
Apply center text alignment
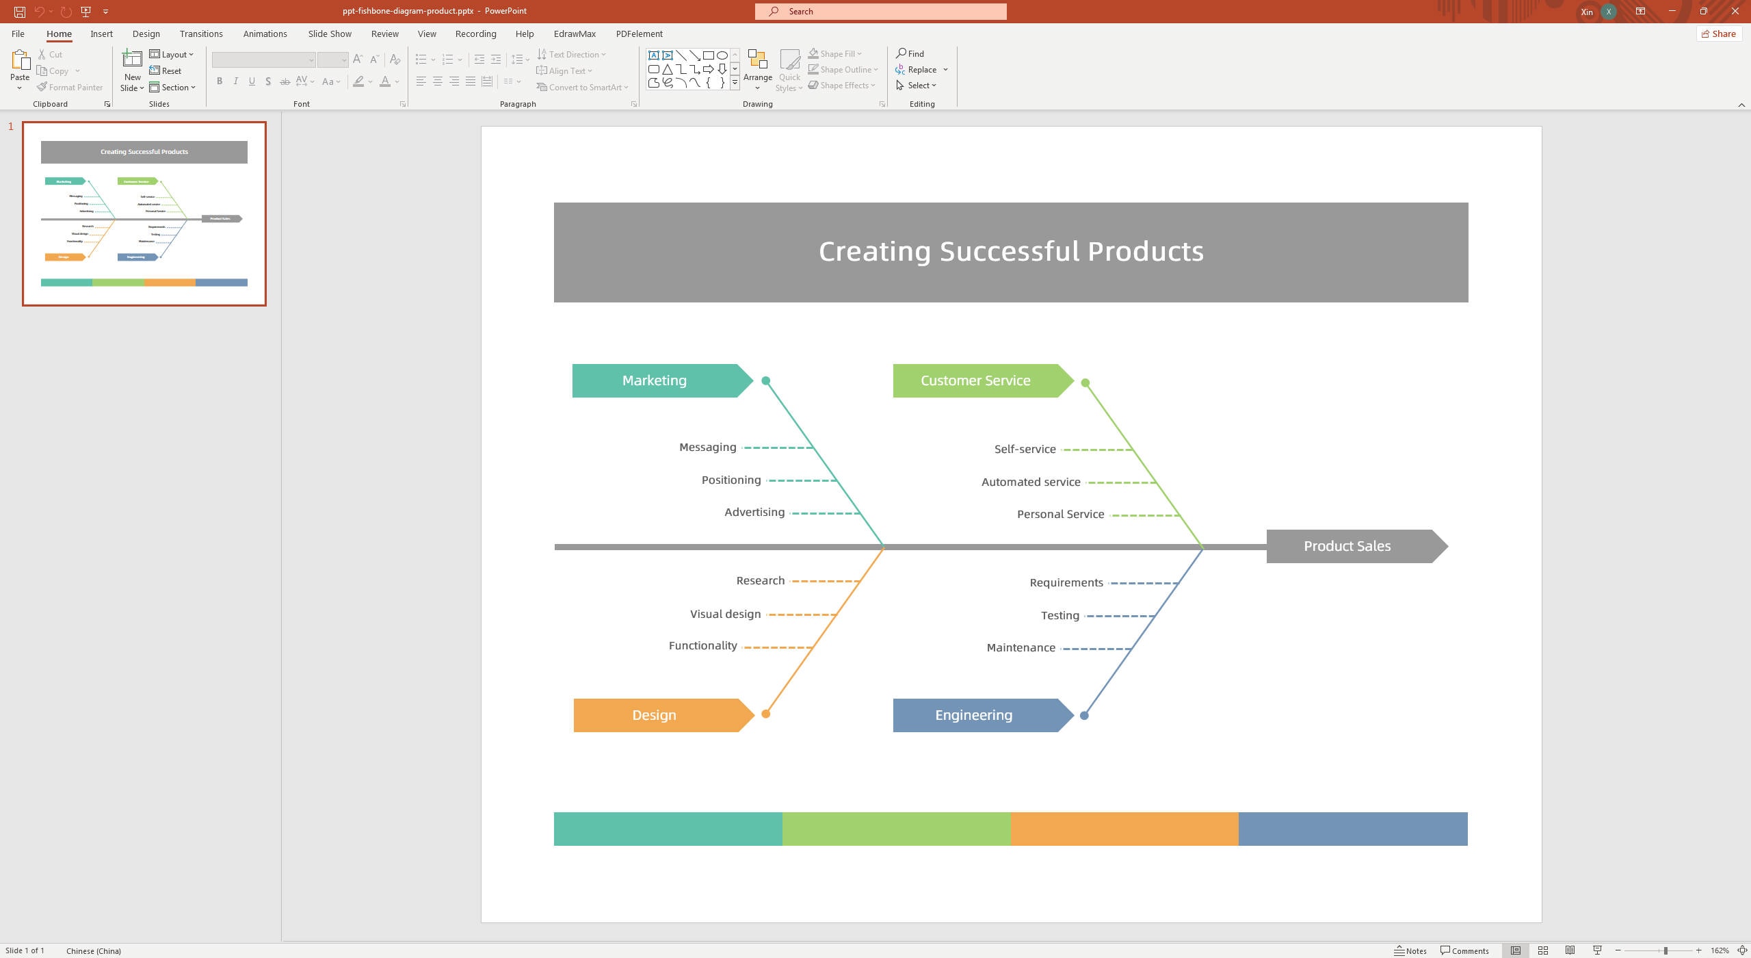click(436, 81)
